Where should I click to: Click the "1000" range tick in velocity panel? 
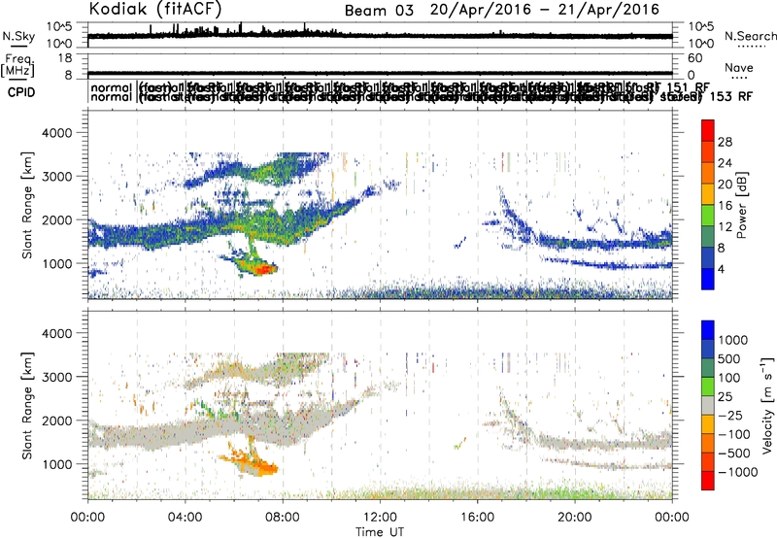coord(56,464)
